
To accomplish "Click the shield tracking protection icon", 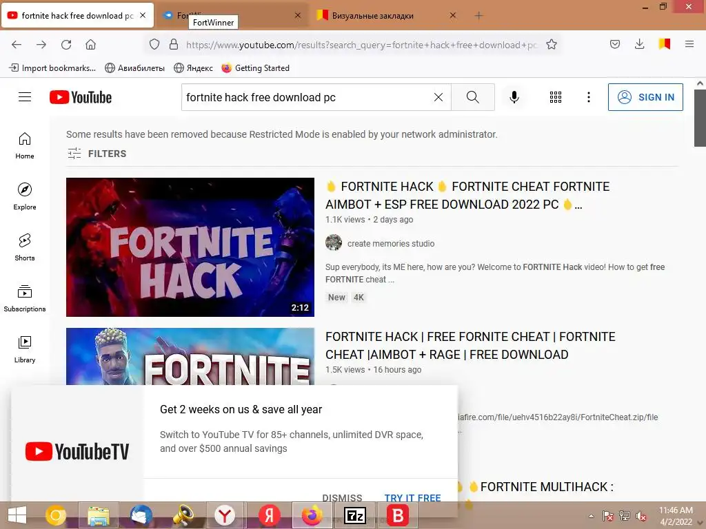I will click(x=154, y=45).
